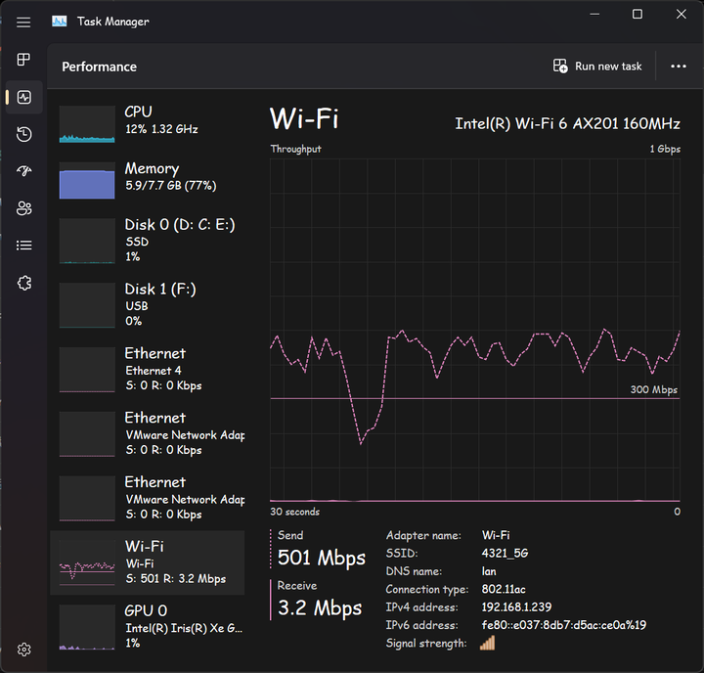Close the Task Manager window
704x673 pixels.
tap(682, 15)
